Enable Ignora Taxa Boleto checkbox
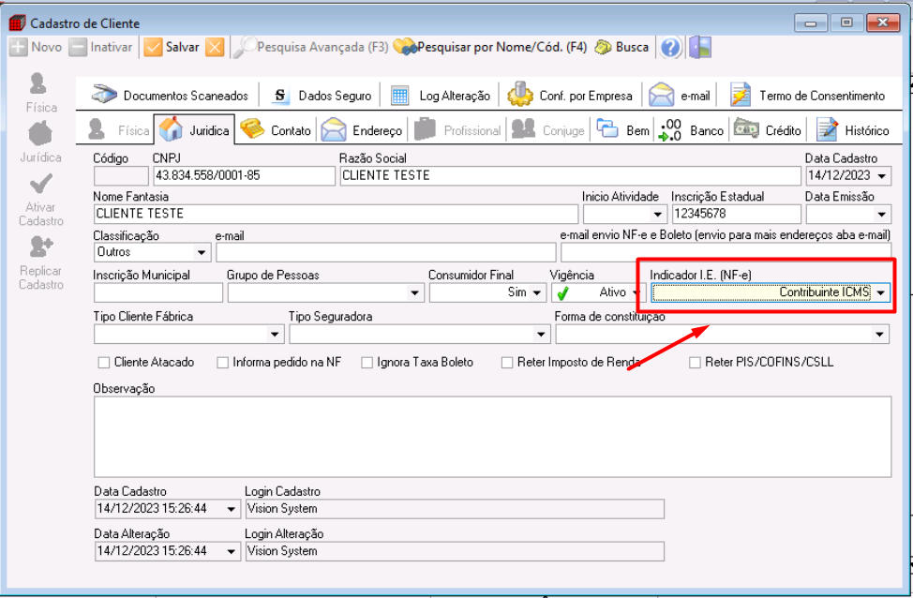The width and height of the screenshot is (913, 598). [x=367, y=363]
